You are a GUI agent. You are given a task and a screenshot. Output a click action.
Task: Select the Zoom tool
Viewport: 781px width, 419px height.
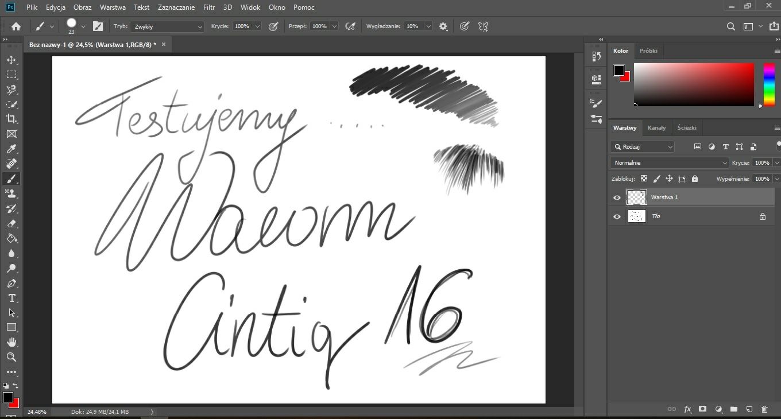(11, 357)
